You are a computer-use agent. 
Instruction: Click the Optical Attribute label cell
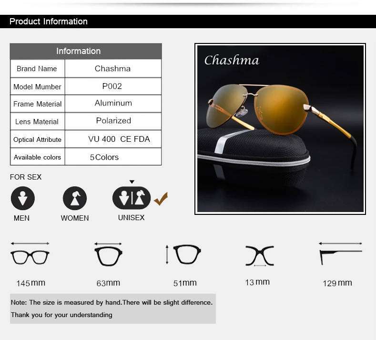pyautogui.click(x=37, y=139)
